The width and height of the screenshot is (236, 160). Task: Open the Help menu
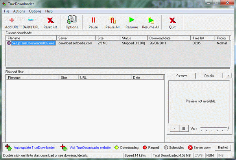click(x=49, y=11)
